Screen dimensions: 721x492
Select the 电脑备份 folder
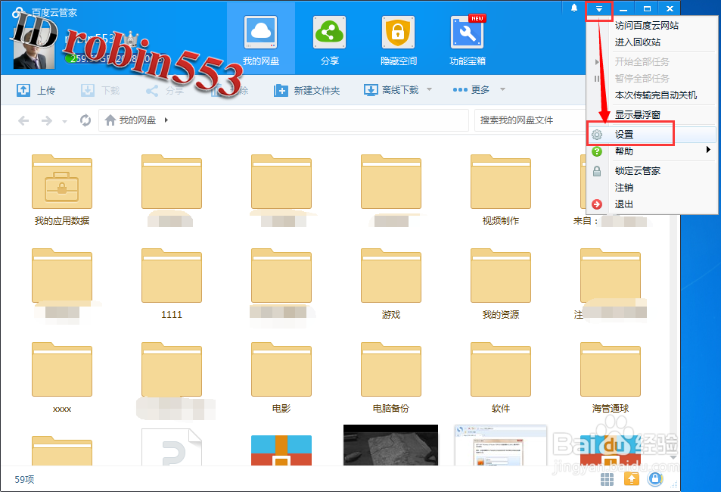click(x=391, y=378)
